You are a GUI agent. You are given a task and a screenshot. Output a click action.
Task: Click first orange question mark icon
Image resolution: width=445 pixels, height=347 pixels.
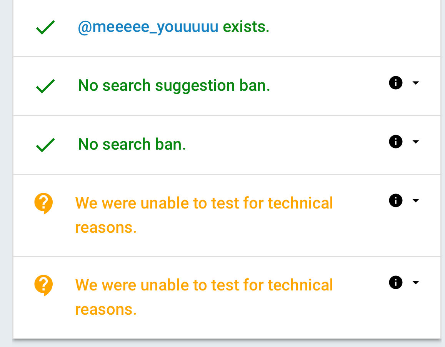tap(43, 203)
